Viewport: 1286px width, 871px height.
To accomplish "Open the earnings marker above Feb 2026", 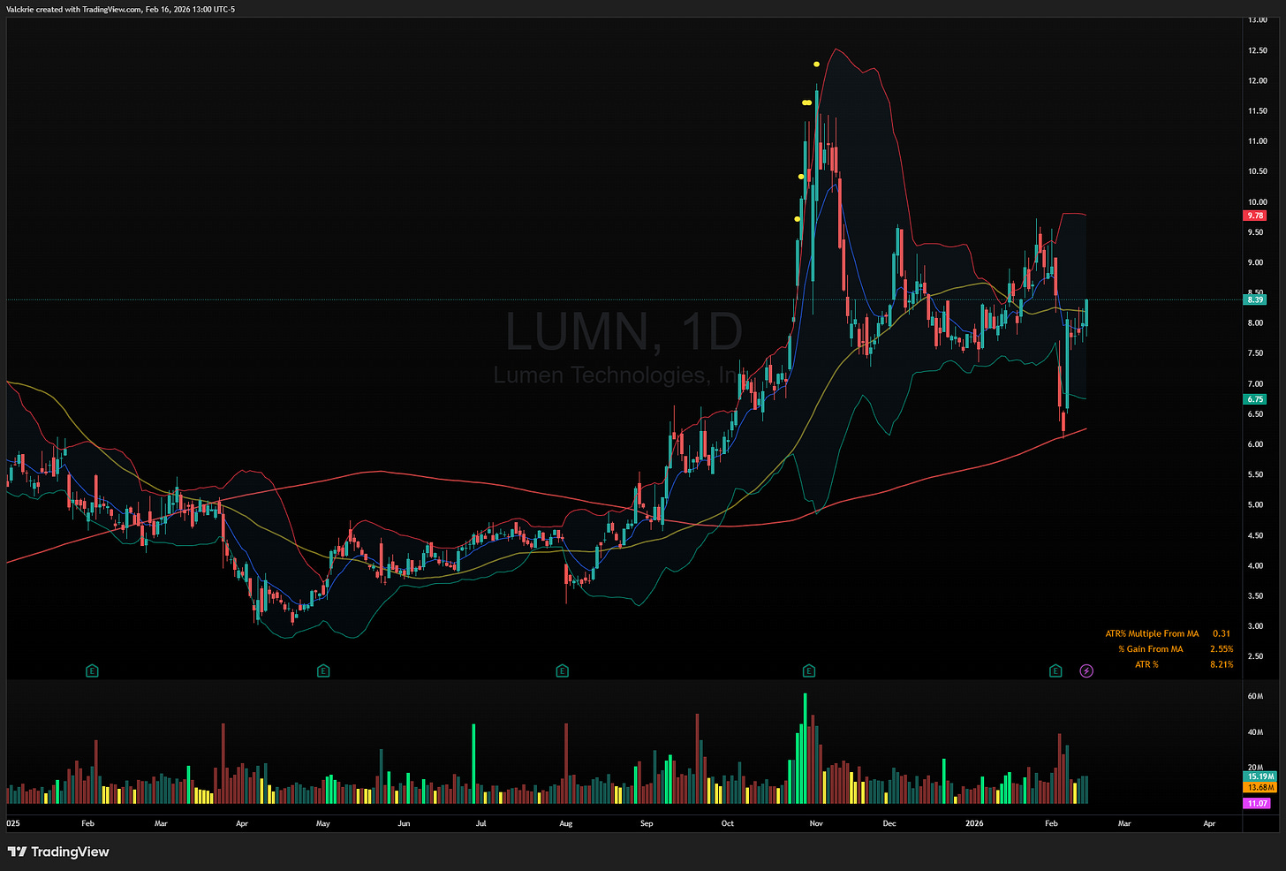I will (1055, 671).
